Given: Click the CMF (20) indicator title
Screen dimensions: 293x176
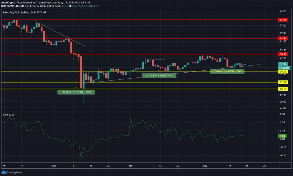Looking at the screenshot, I should click(x=8, y=114).
